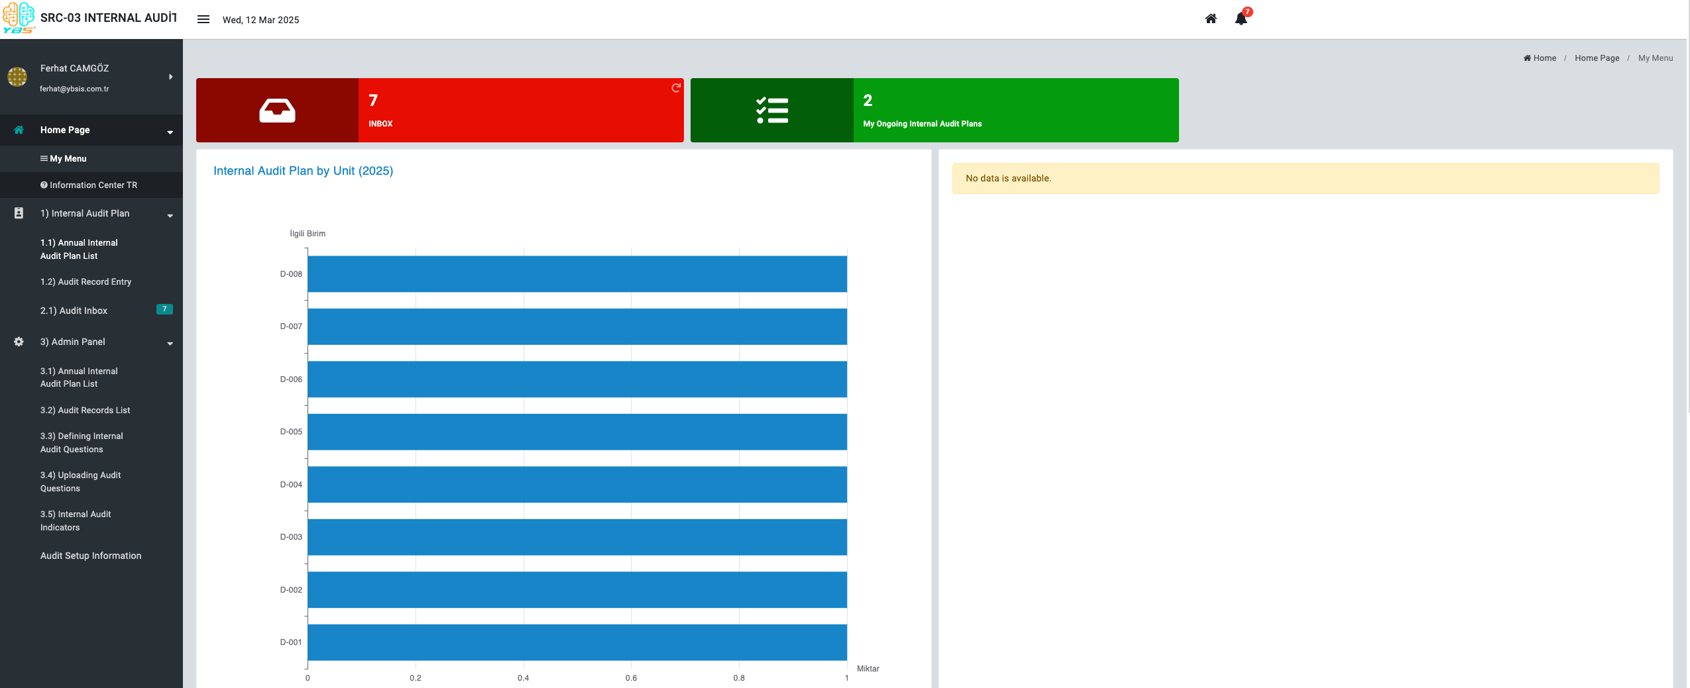
Task: Collapse the 3) Admin Panel section
Action: coord(170,343)
